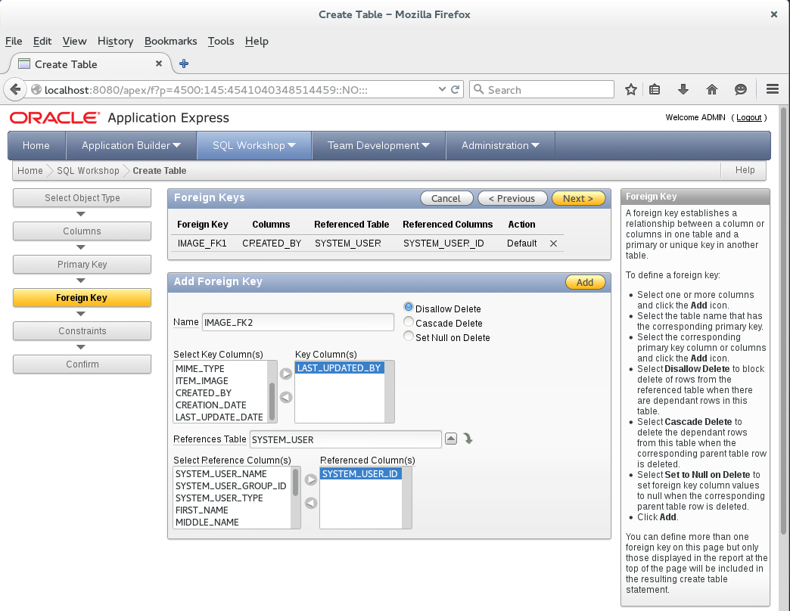Viewport: 790px width, 611px height.
Task: Jump to the Columns wizard step
Action: coord(82,231)
